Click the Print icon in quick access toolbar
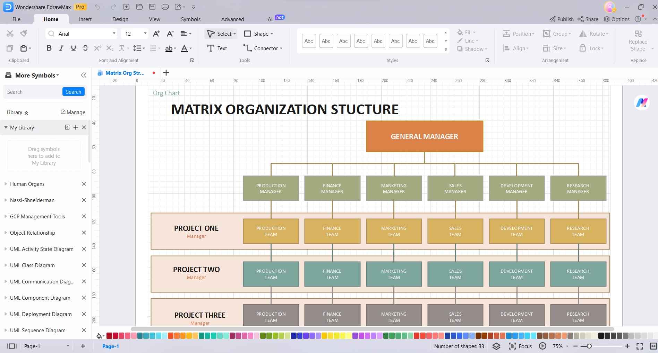 click(164, 7)
